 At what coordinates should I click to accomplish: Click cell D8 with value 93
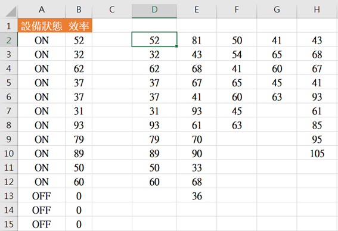pyautogui.click(x=154, y=125)
